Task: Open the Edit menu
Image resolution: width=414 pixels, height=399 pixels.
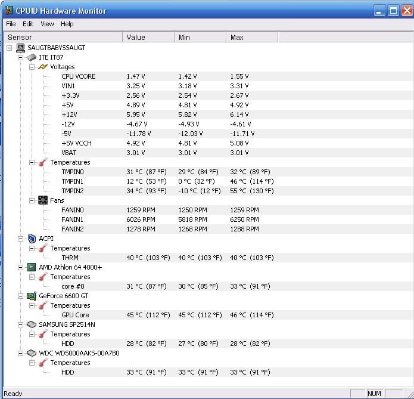Action: (x=28, y=24)
